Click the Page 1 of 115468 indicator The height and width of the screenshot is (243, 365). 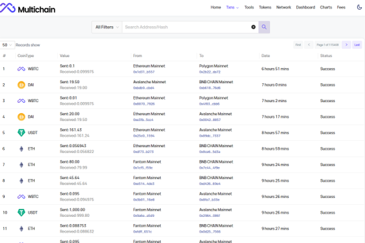(x=327, y=44)
